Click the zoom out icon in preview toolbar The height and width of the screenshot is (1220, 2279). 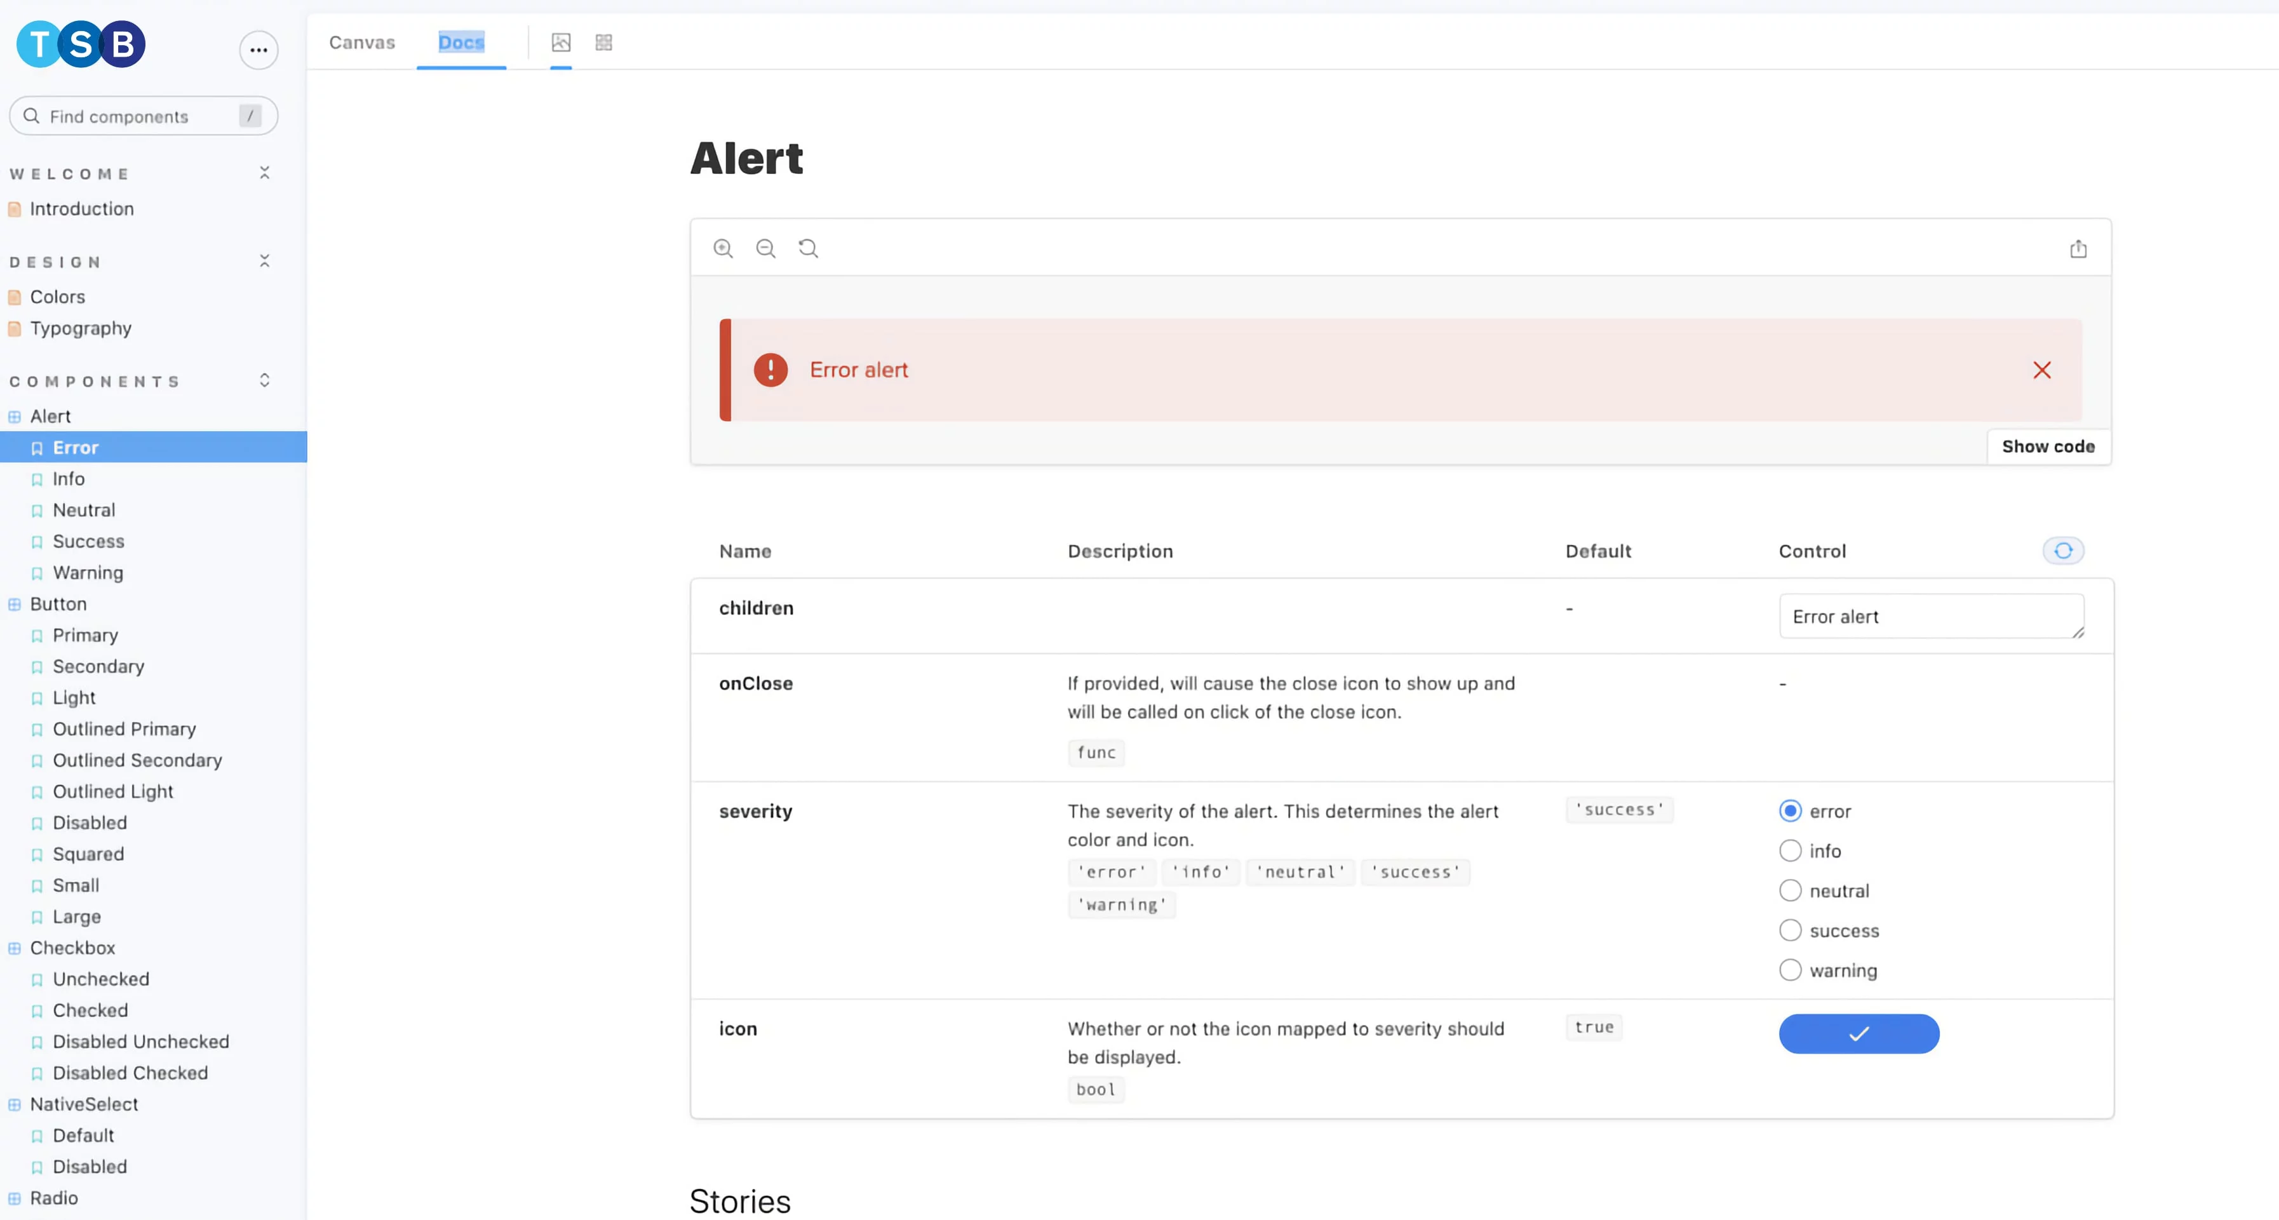[x=765, y=248]
